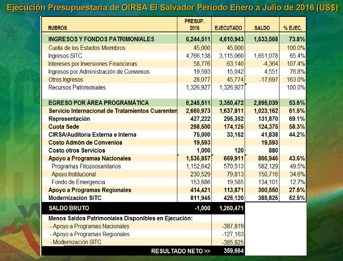Select Programas Fitozoosanitarios row label
343x261 pixels.
tap(86, 166)
